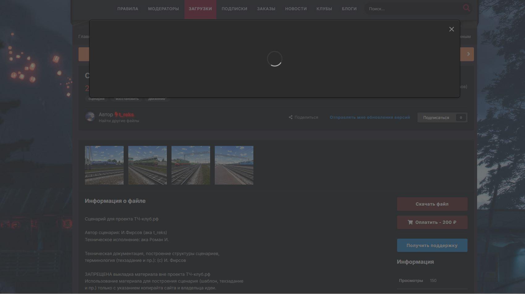Navigate to Клубы
Viewport: 525px width, 294px height.
point(324,9)
